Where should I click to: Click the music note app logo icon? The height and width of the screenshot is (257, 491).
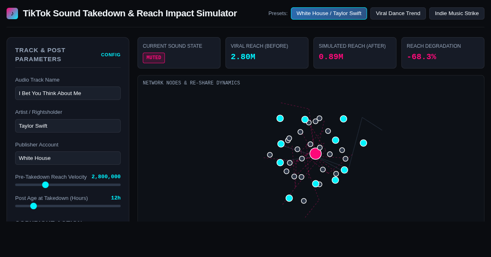tap(12, 13)
